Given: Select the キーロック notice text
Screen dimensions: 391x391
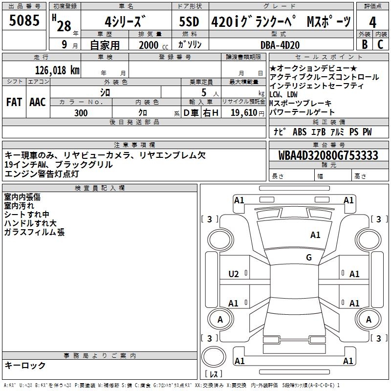Looking at the screenshot, I should pyautogui.click(x=25, y=365).
